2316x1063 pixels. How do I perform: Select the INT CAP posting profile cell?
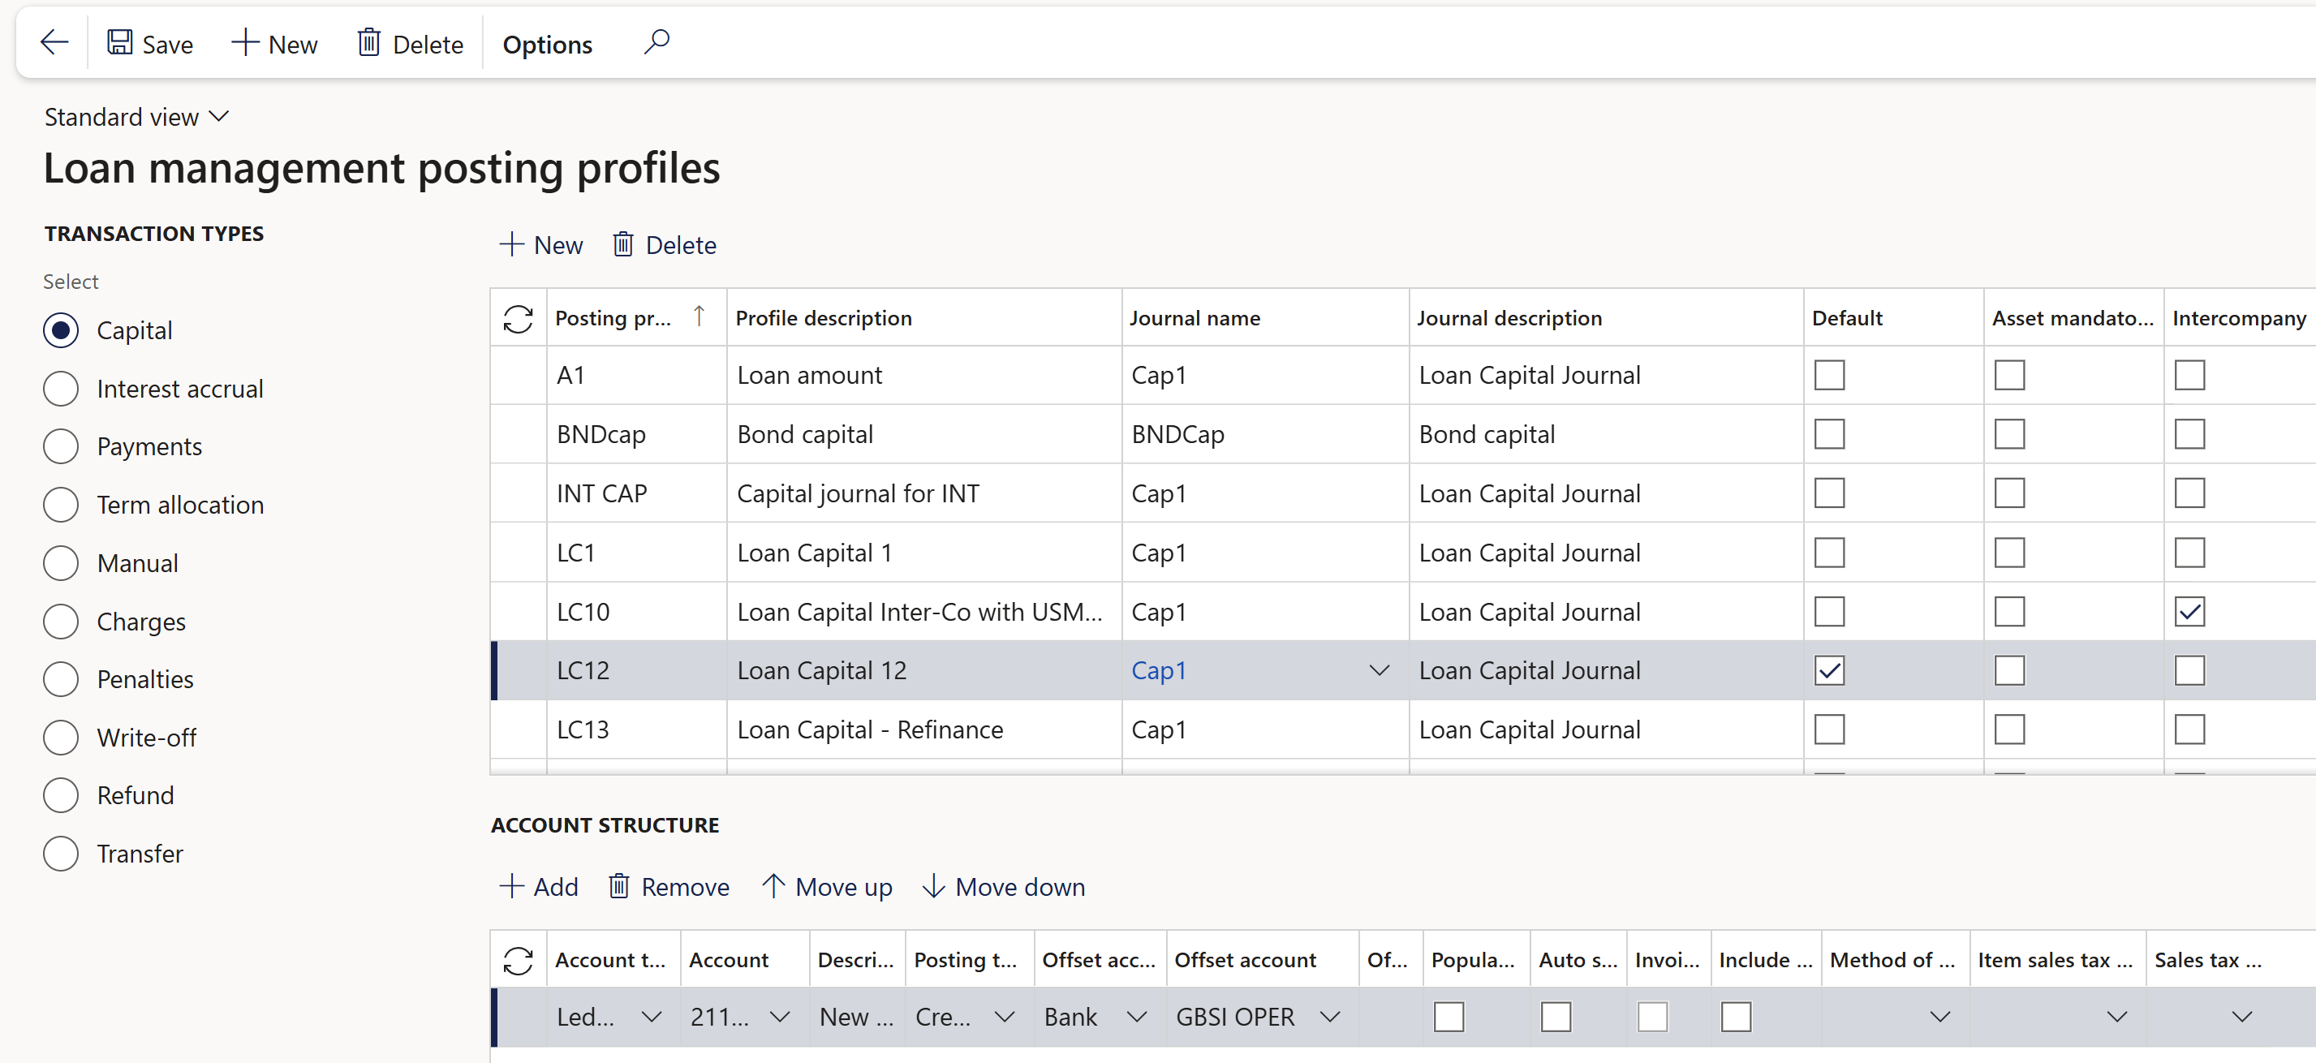pos(636,493)
